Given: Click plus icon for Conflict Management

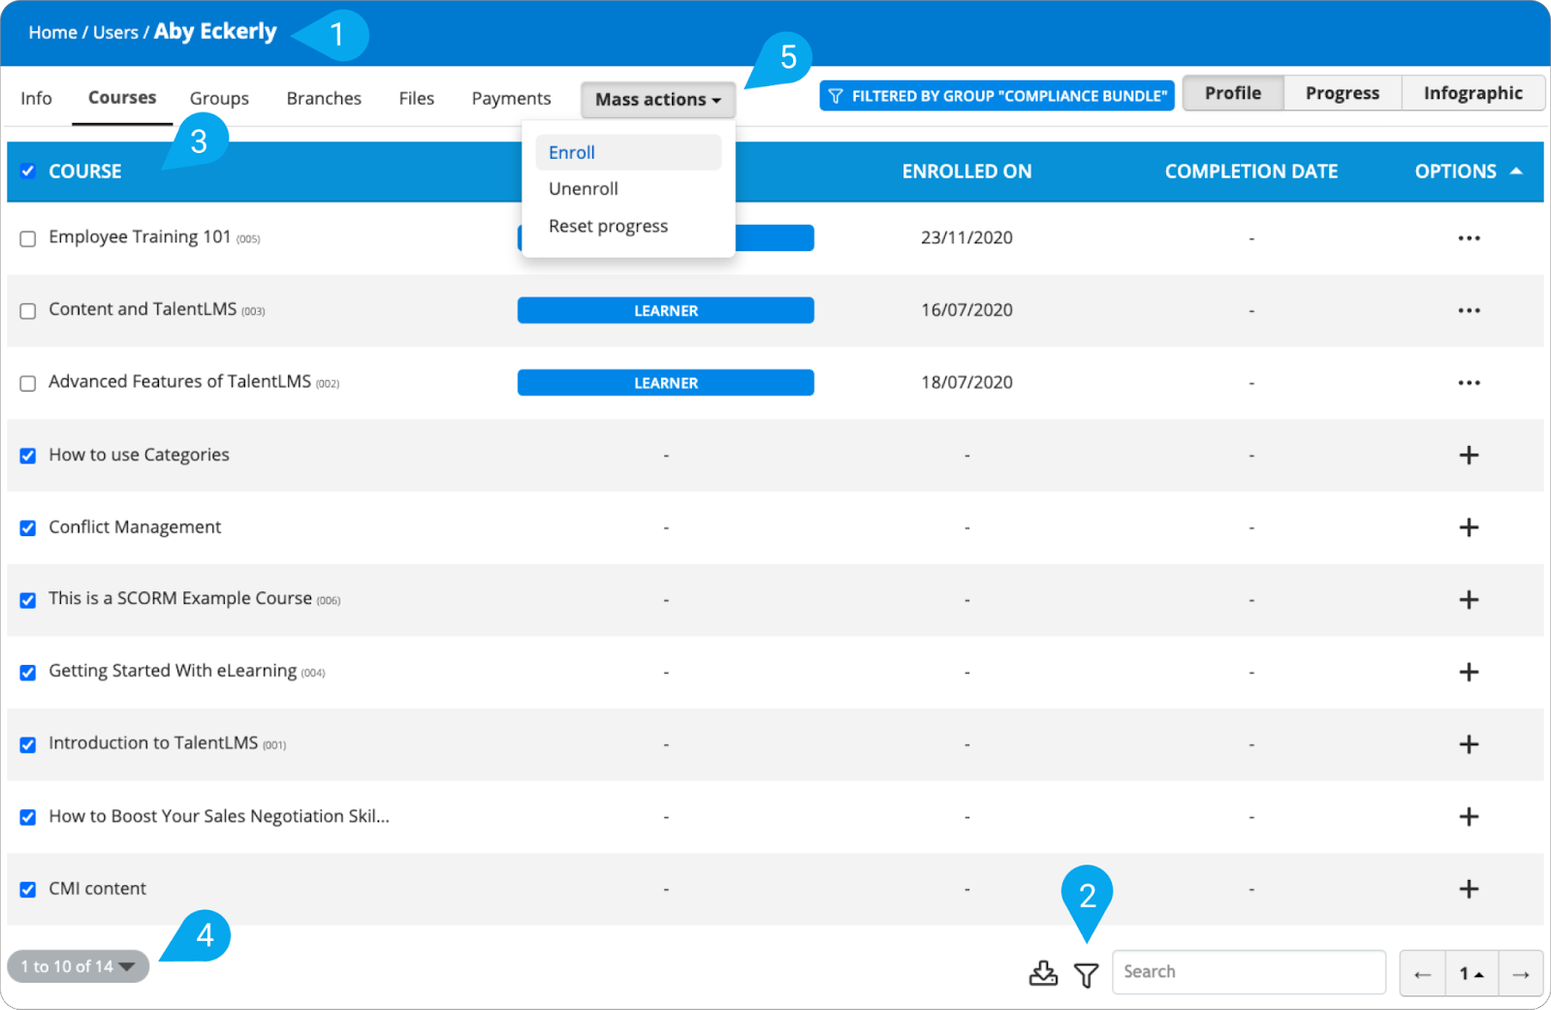Looking at the screenshot, I should coord(1469,527).
